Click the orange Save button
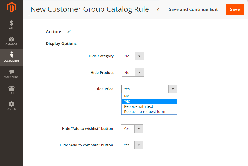 [x=235, y=9]
